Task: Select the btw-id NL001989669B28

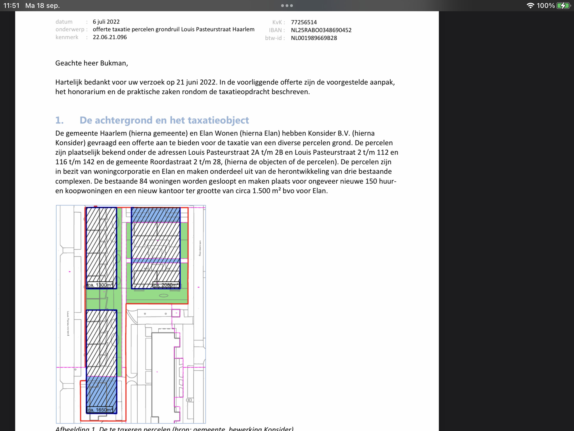Action: (314, 38)
